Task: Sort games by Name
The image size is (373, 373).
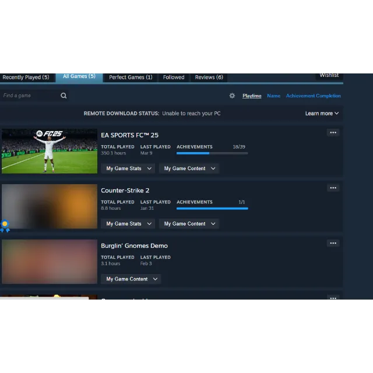Action: (273, 96)
